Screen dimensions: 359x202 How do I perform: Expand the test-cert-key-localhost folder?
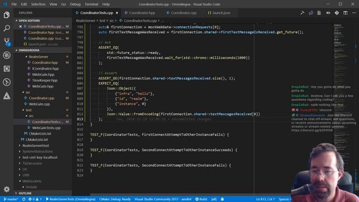point(40,157)
